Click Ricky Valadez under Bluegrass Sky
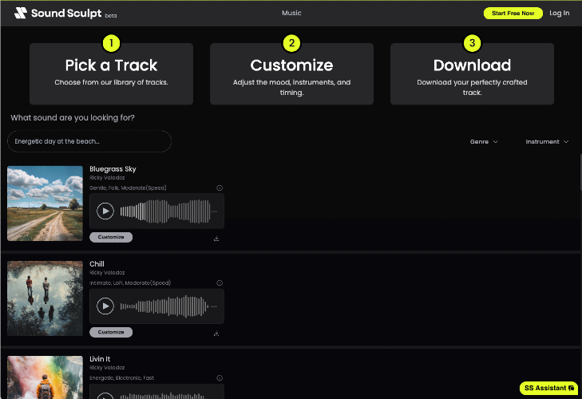Image resolution: width=582 pixels, height=399 pixels. tap(107, 178)
